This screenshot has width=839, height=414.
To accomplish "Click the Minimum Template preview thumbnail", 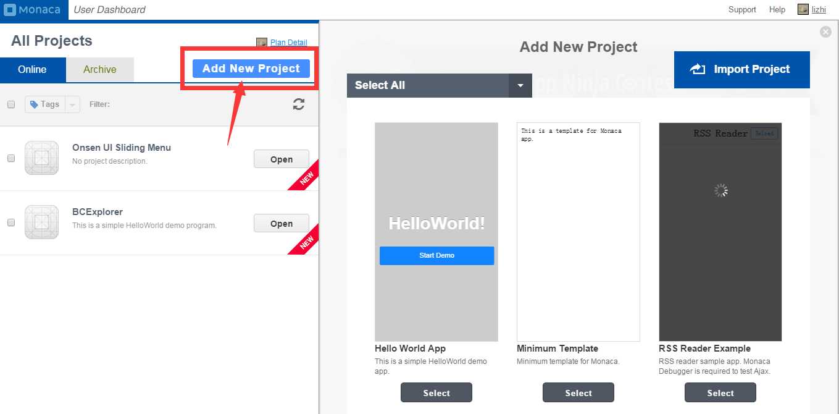I will click(578, 232).
